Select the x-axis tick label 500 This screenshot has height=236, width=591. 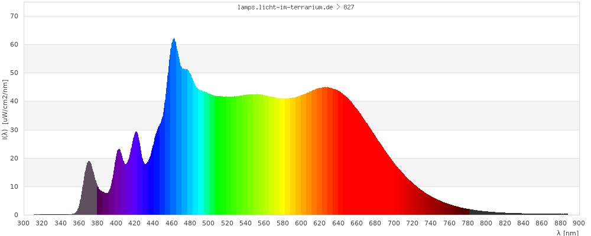tap(209, 223)
